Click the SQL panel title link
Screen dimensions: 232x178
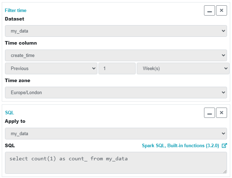pyautogui.click(x=10, y=113)
